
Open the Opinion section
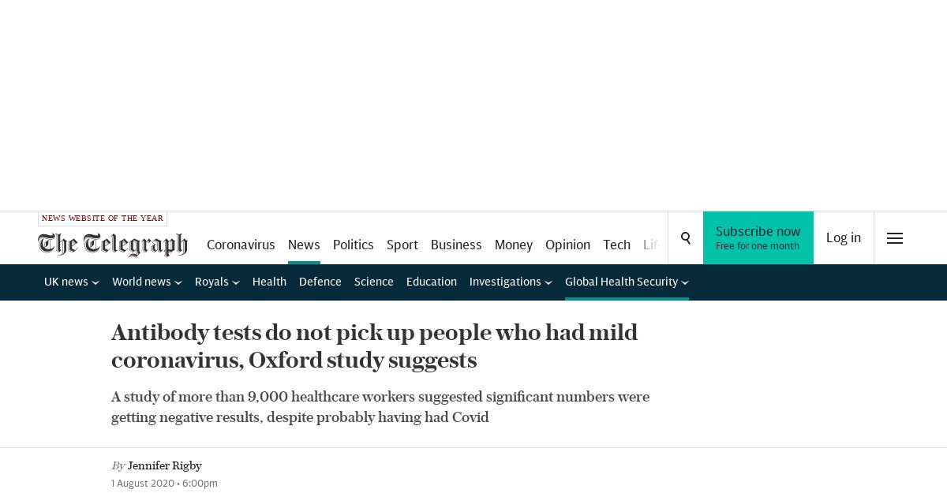pyautogui.click(x=567, y=245)
